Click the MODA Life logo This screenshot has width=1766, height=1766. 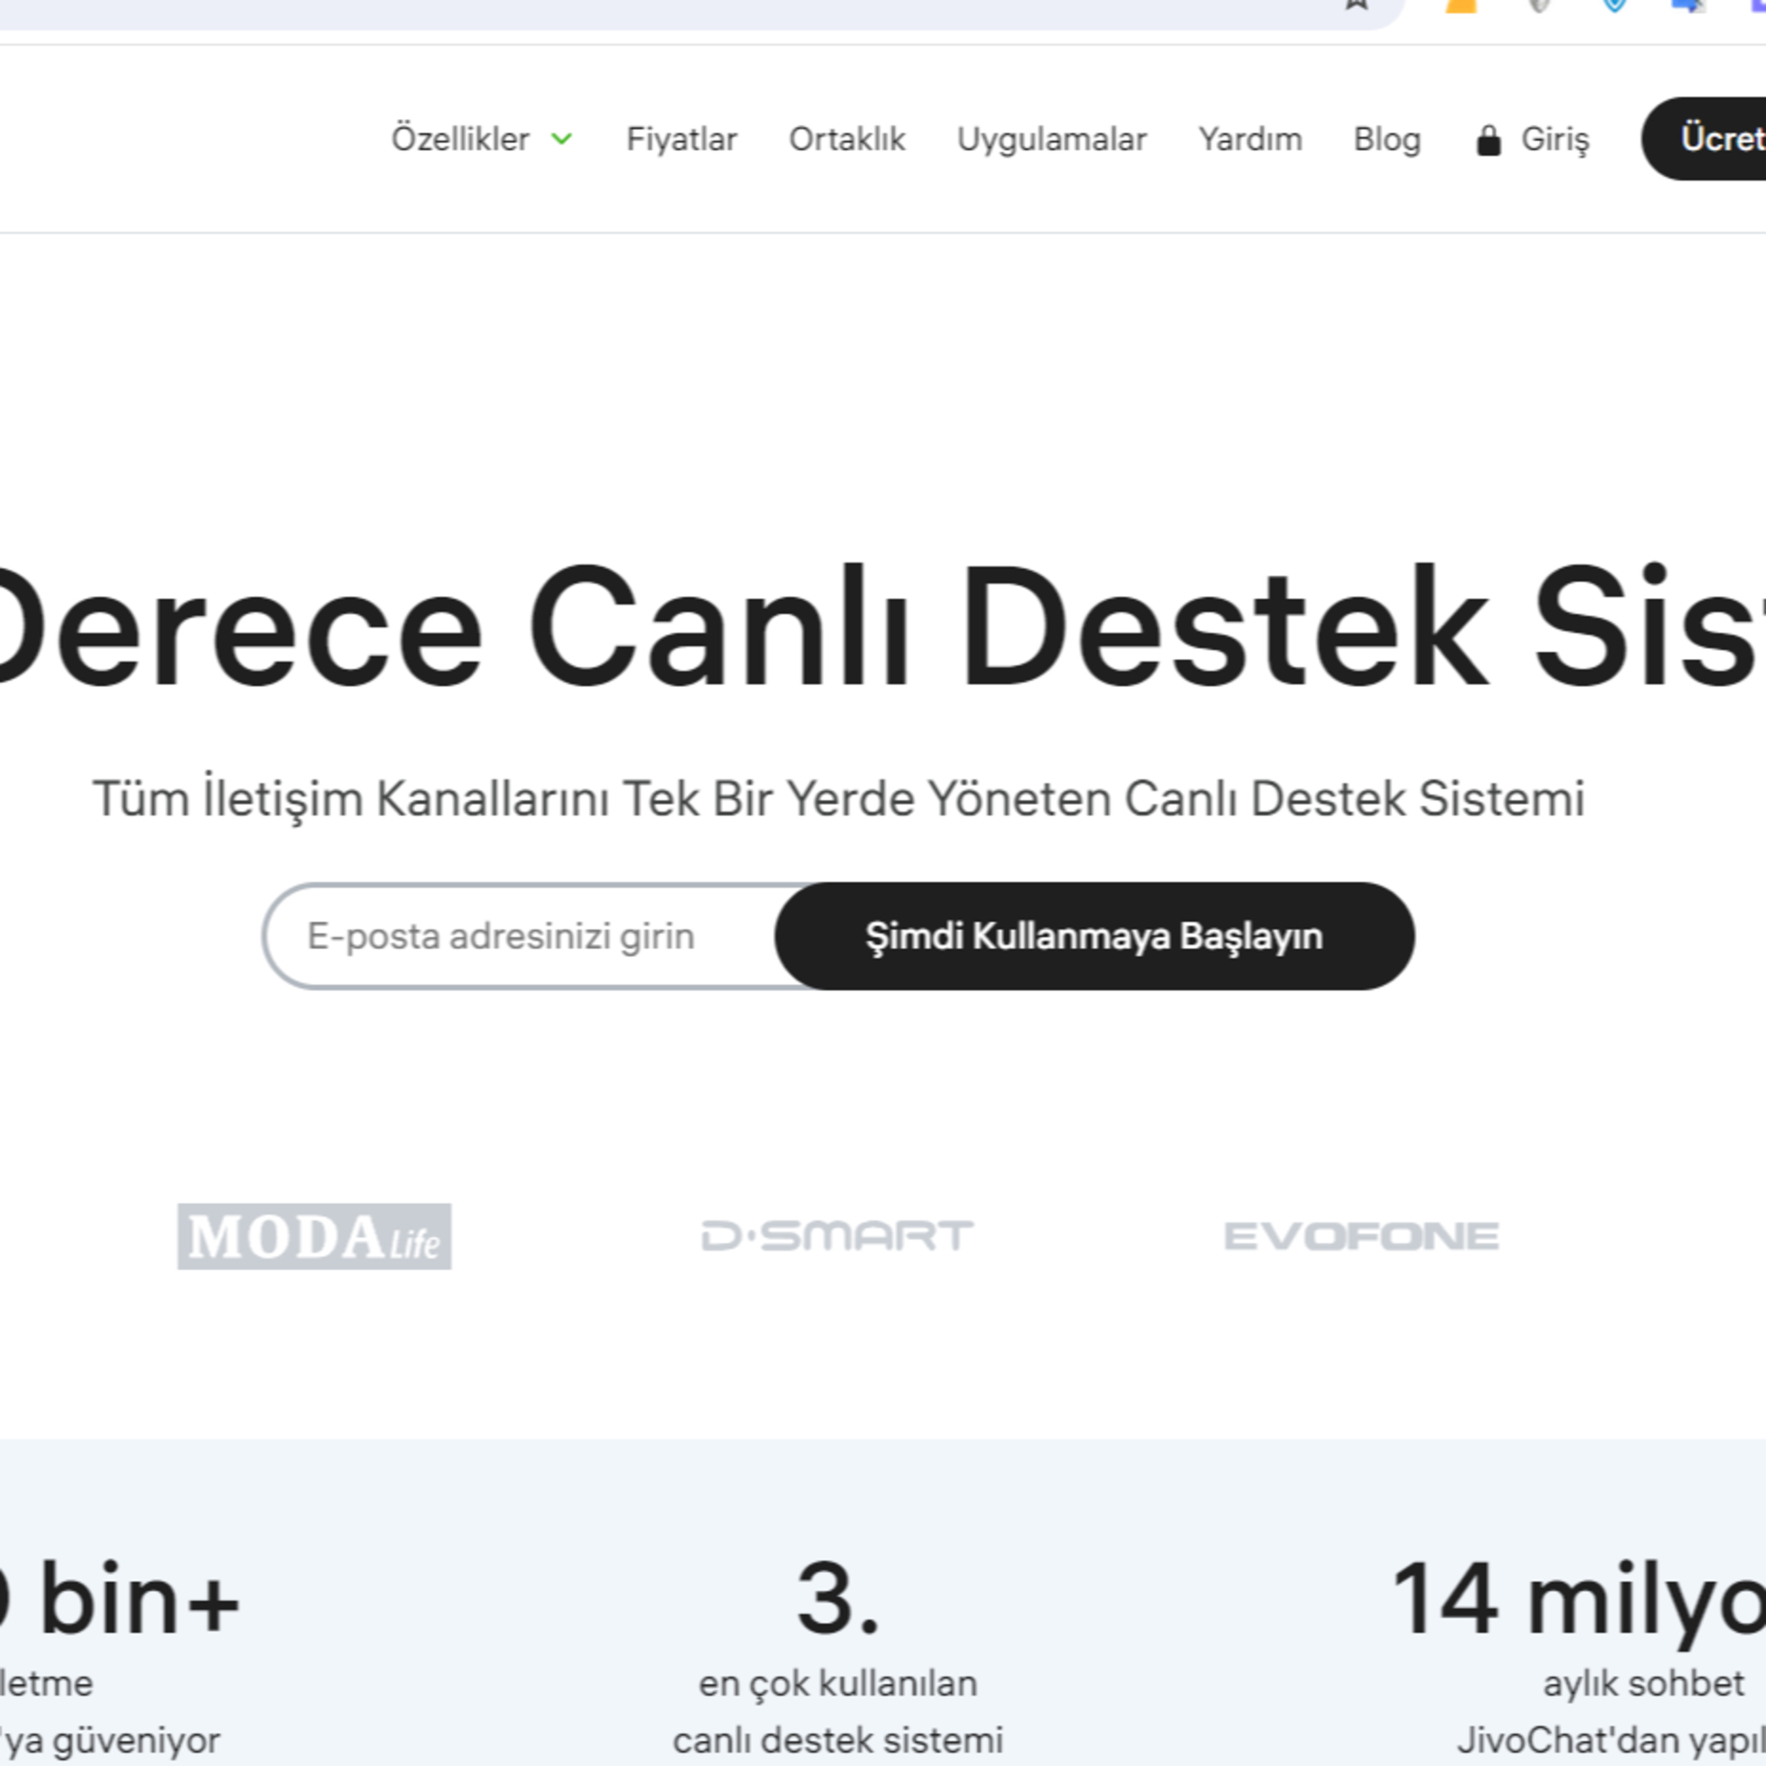click(x=314, y=1236)
